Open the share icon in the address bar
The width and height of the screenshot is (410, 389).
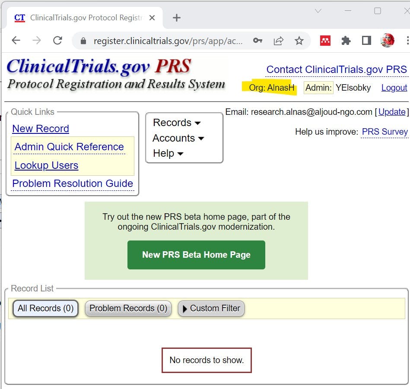pos(278,40)
